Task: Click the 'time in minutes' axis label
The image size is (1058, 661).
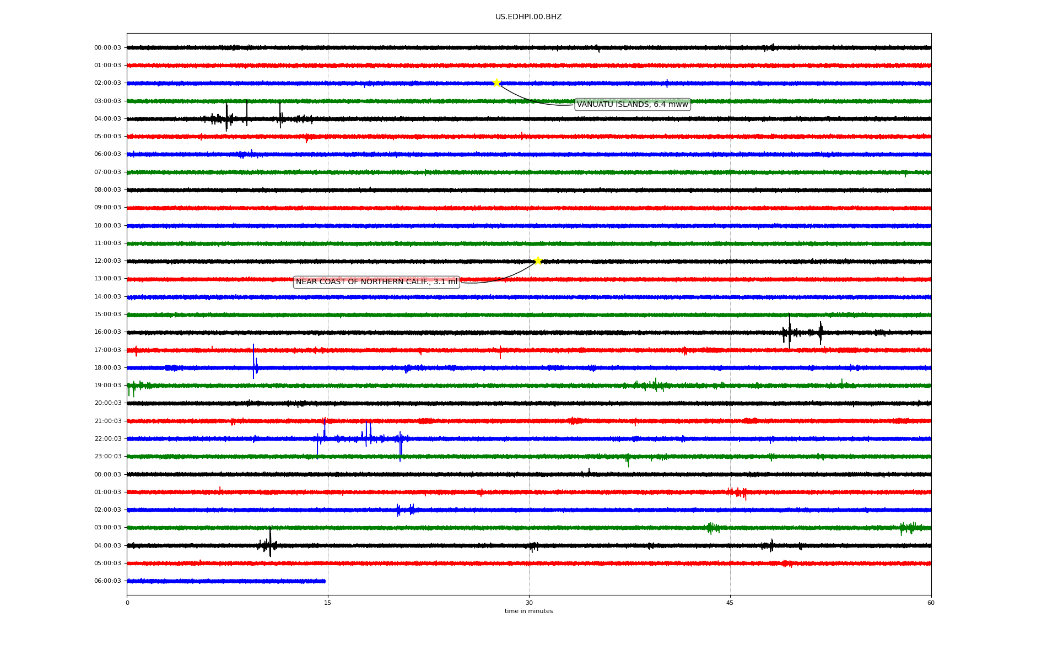Action: tap(528, 611)
